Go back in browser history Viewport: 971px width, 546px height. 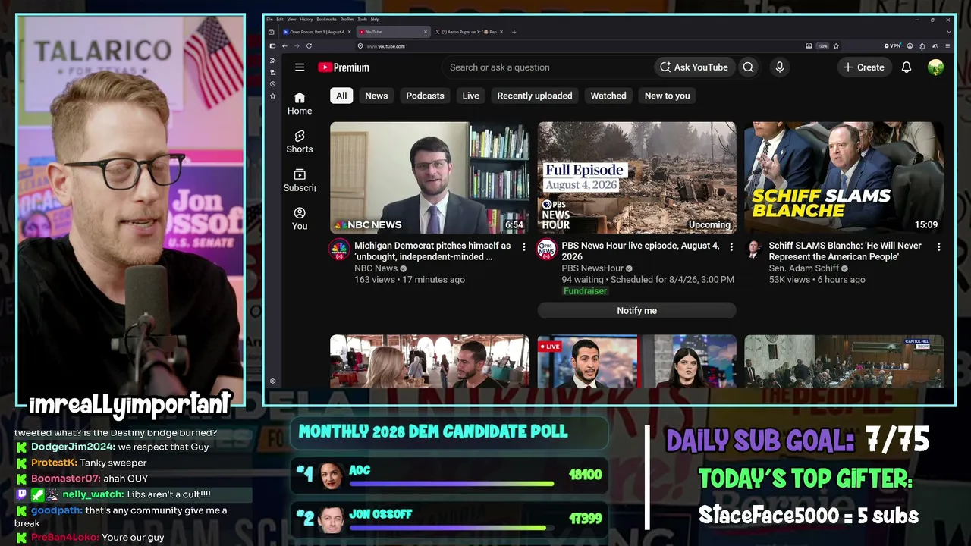pyautogui.click(x=284, y=46)
